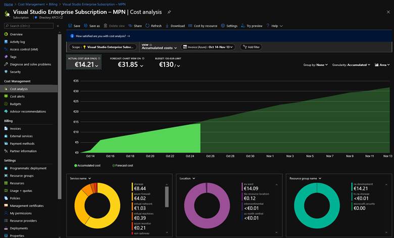Open the Granularity Accumulated dropdown

(351, 65)
